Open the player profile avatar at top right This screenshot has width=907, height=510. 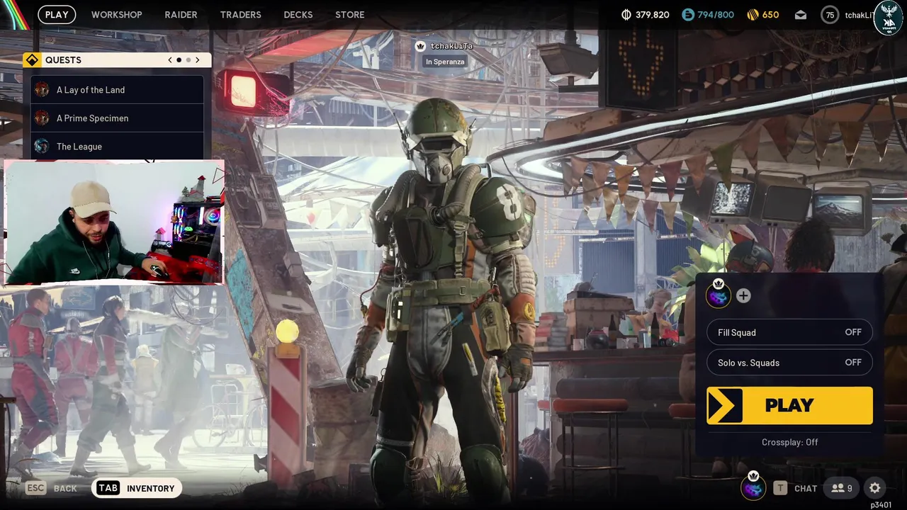pyautogui.click(x=887, y=18)
